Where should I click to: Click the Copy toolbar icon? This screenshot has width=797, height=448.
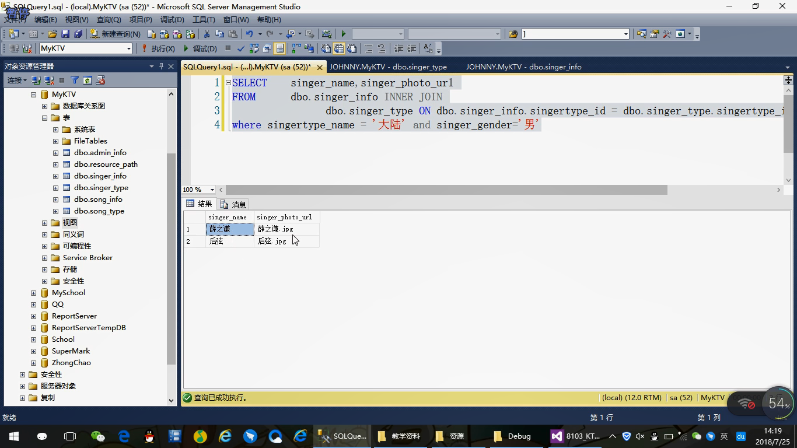pyautogui.click(x=219, y=34)
